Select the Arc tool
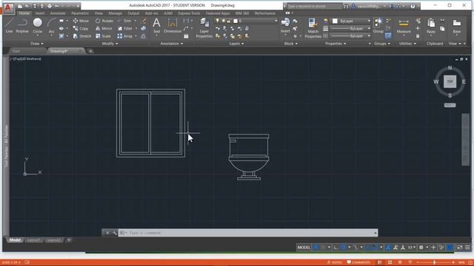Screen dimensions: 474x266 pyautogui.click(x=51, y=26)
